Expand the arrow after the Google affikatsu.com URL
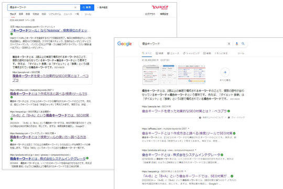Screen dimensions: 283x189 click(189, 129)
